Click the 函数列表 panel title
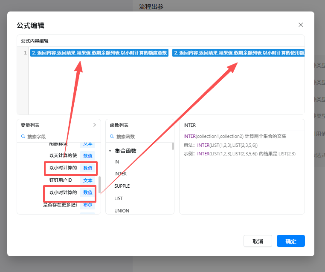 coord(119,125)
